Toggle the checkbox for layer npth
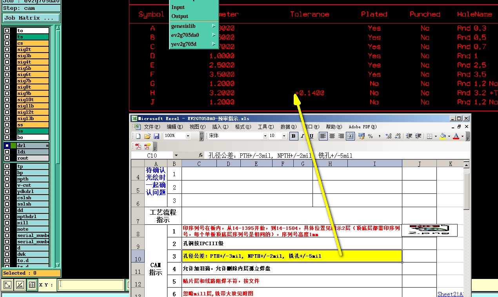The width and height of the screenshot is (498, 297). click(x=7, y=179)
